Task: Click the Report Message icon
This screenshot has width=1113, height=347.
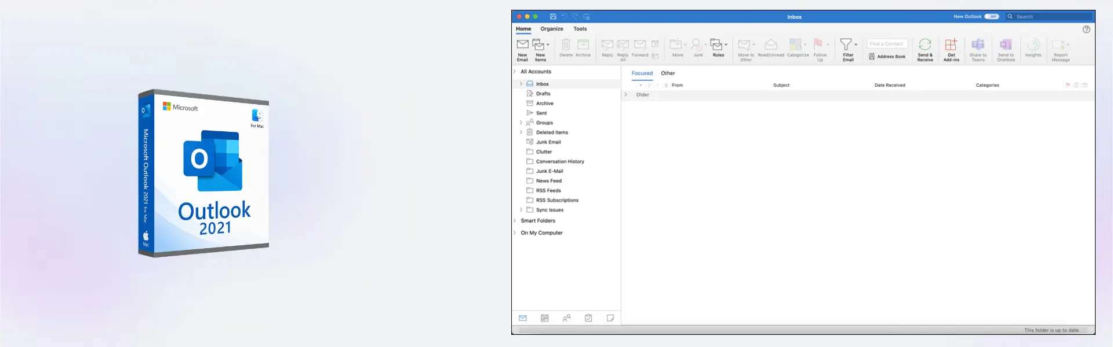Action: tap(1059, 45)
